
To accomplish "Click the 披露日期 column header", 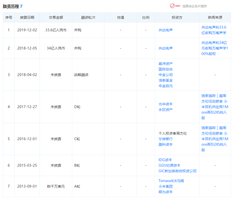I will (x=27, y=18).
